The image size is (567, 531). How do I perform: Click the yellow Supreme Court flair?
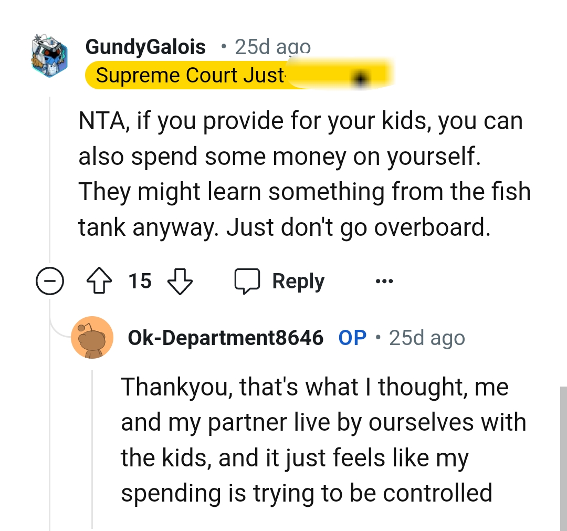pyautogui.click(x=189, y=75)
